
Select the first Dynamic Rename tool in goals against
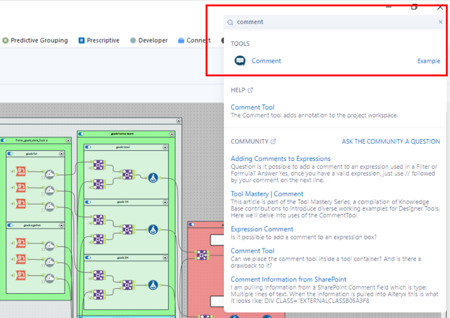point(50,246)
